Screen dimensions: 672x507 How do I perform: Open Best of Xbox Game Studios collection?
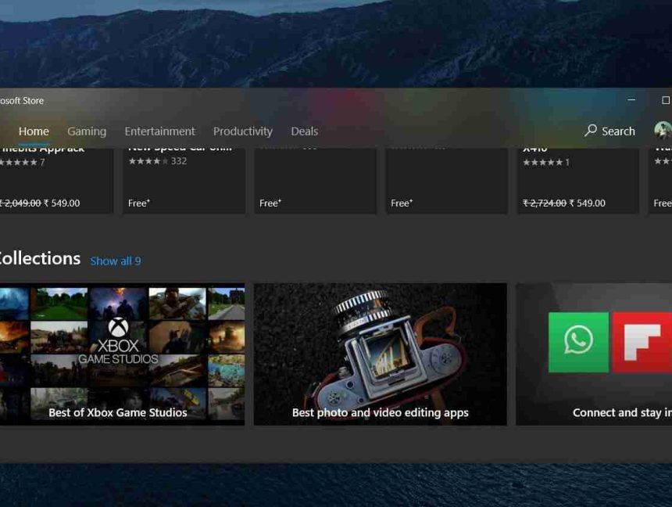click(122, 354)
